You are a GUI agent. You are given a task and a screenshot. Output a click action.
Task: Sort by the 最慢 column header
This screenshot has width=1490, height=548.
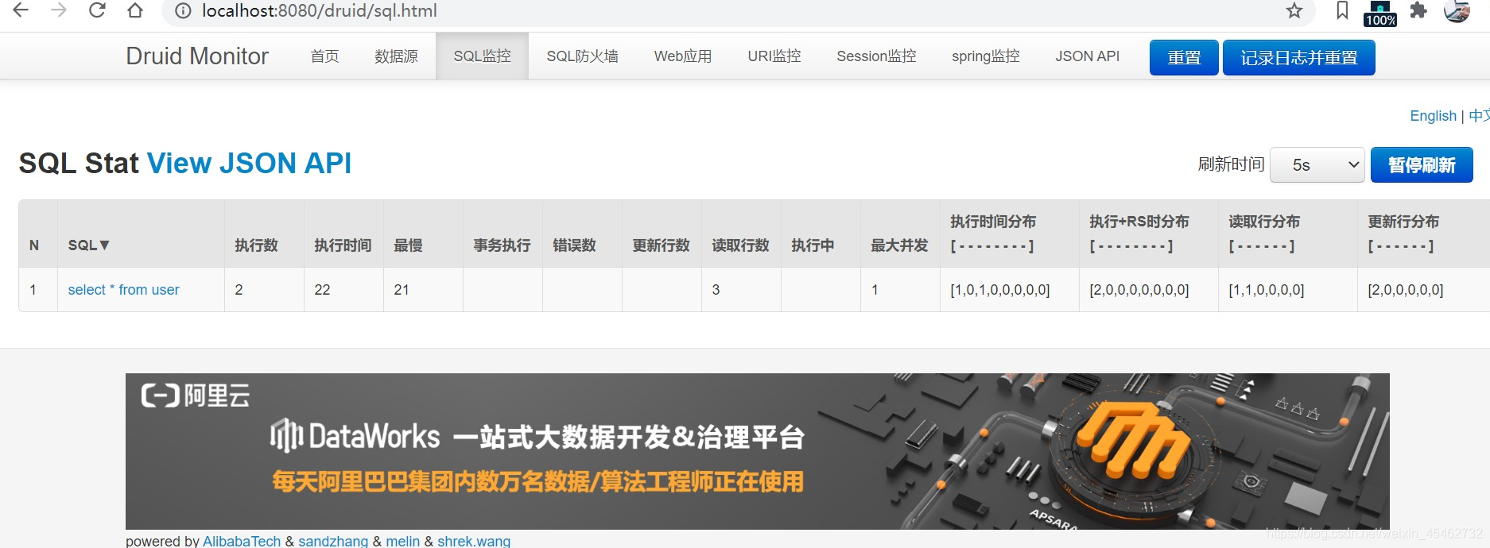(408, 245)
